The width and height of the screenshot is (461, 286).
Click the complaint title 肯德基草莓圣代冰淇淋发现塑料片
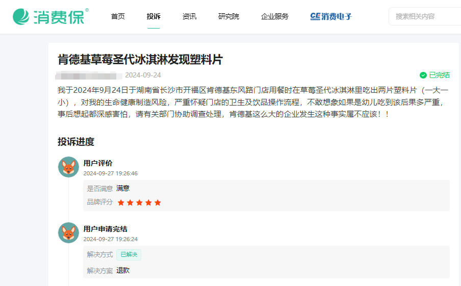pos(140,59)
